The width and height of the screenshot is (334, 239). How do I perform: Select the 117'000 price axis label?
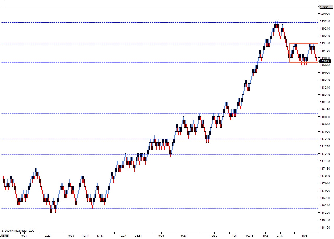tap(325, 191)
